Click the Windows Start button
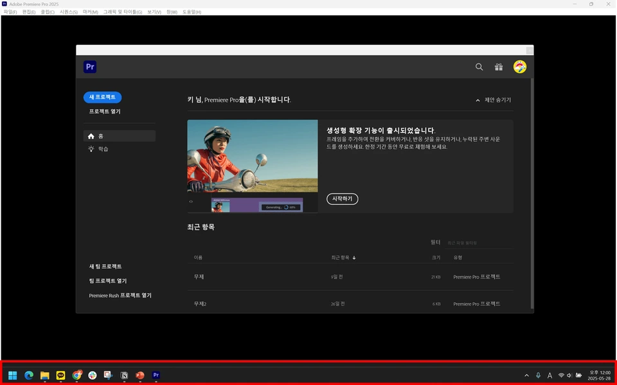 (x=13, y=375)
